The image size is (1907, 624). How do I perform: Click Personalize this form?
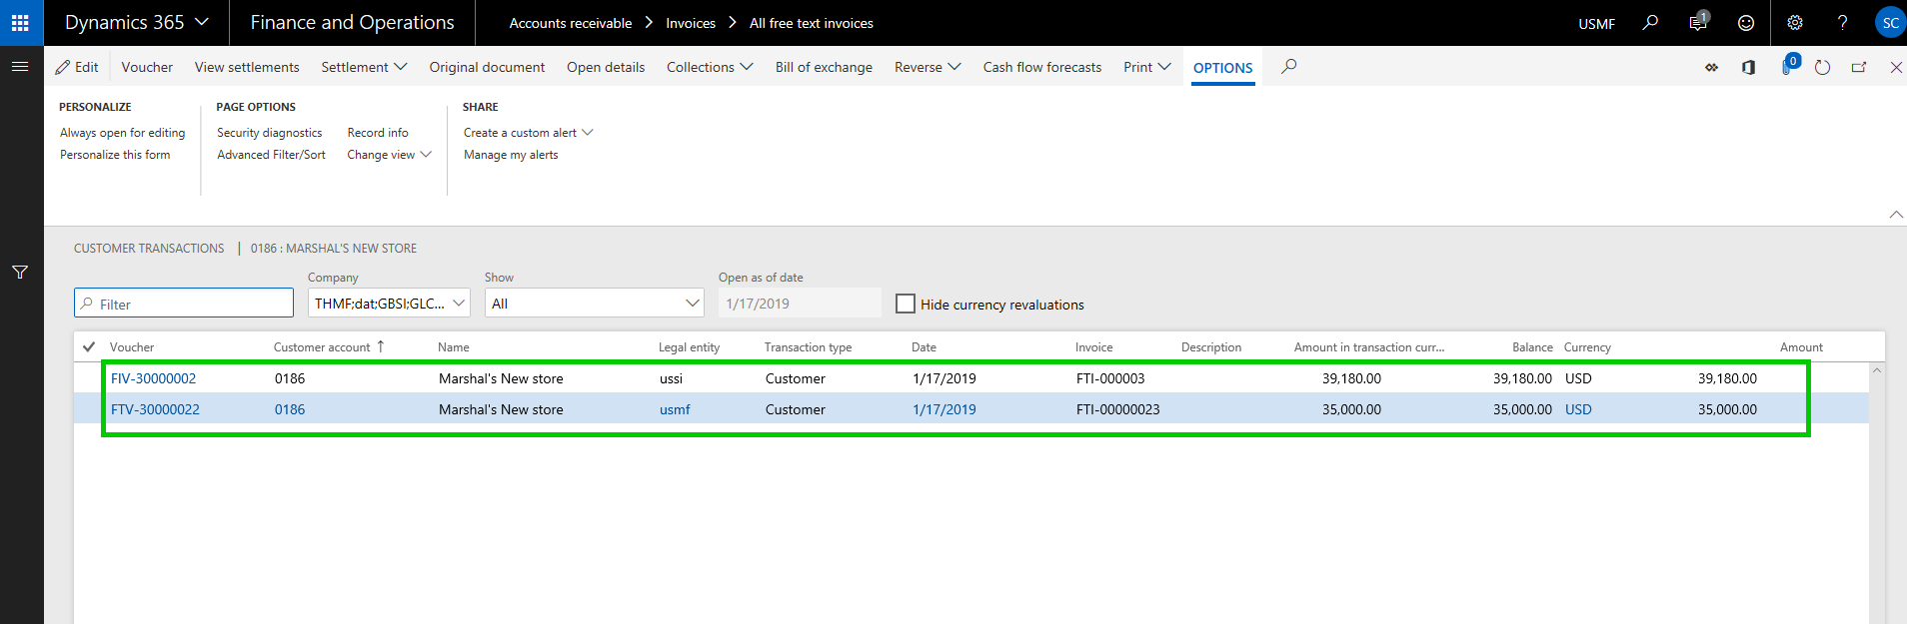pos(115,155)
